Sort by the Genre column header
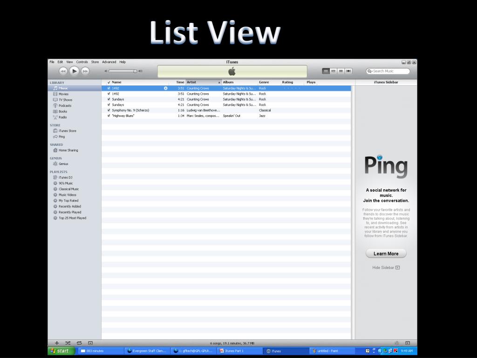 pos(269,82)
